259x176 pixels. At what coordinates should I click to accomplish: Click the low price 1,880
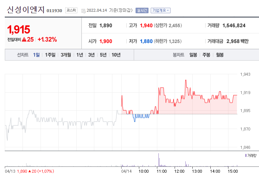click(x=146, y=41)
